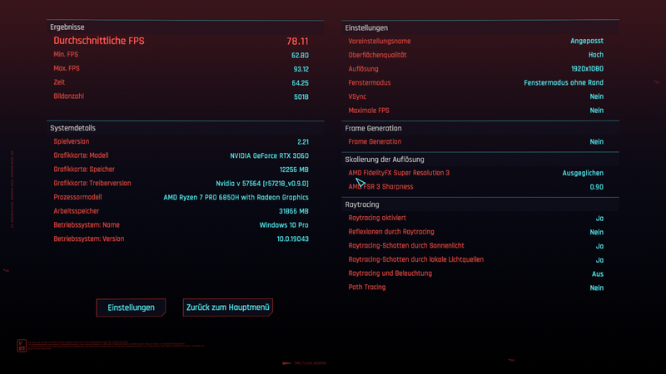Click the Spielversion value 2.21
This screenshot has width=666, height=374.
coord(303,142)
